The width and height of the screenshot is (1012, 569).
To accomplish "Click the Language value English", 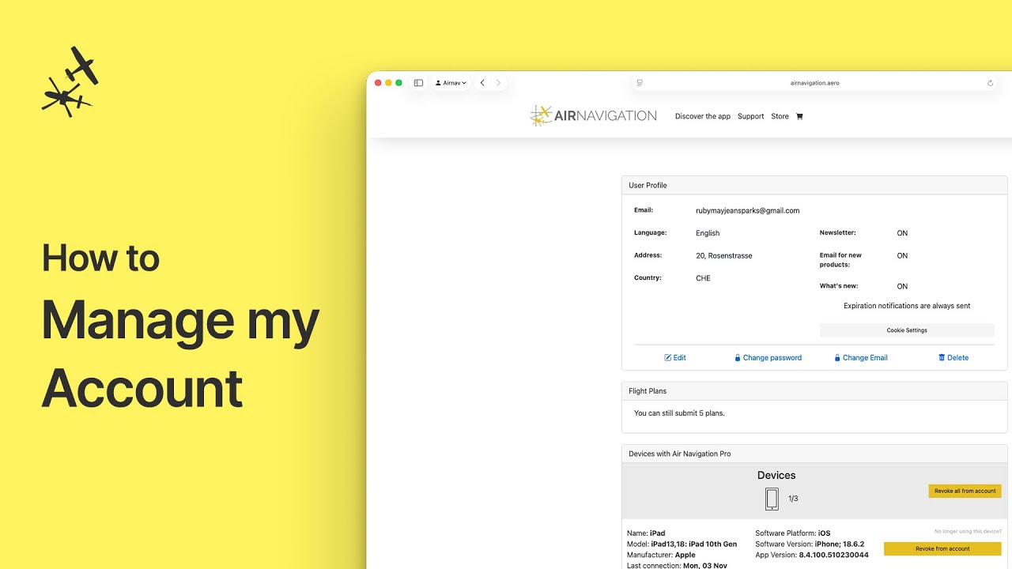I will [x=708, y=233].
